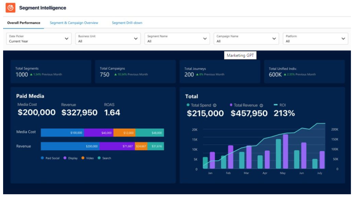Click the Paid Social legend dot
Viewport: 353px width, 197px height.
coord(42,158)
